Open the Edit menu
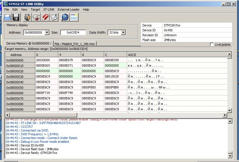This screenshot has height=162, width=239. pyautogui.click(x=15, y=9)
